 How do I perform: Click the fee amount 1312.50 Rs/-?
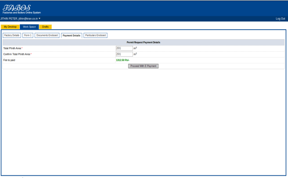(x=123, y=60)
